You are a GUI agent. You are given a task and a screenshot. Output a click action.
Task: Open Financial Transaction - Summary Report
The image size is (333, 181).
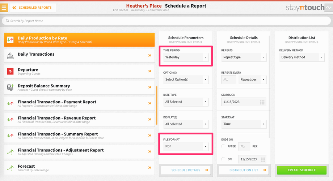coord(79,136)
